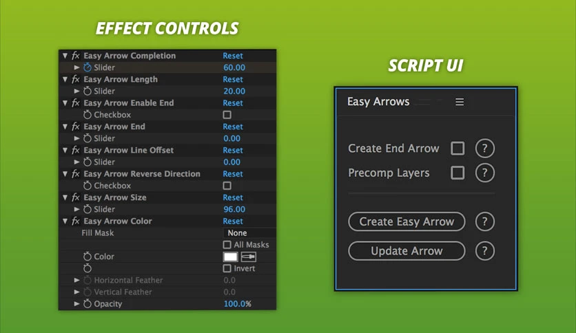Collapse the Easy Arrow Color effect
This screenshot has height=333, width=576.
tap(65, 221)
